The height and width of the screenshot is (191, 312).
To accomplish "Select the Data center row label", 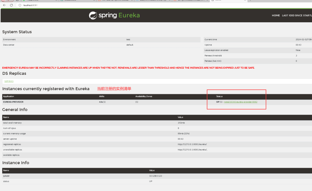I will click(9, 45).
